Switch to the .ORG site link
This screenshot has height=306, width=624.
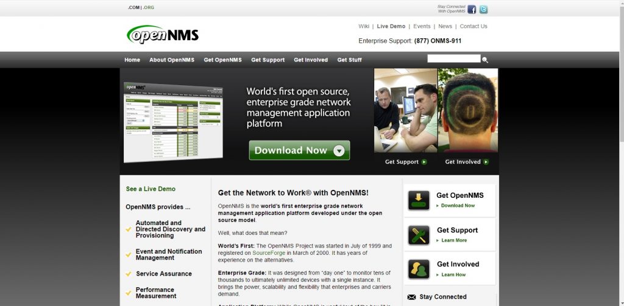click(x=149, y=7)
